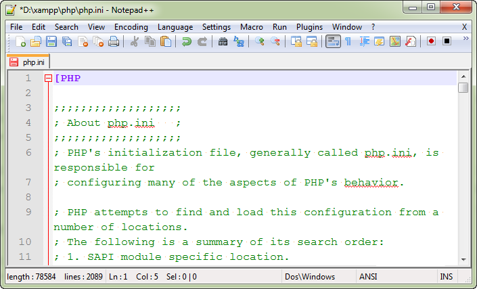Cut selection with the scissors icon
Viewport: 477px width, 289px height.
tap(134, 41)
